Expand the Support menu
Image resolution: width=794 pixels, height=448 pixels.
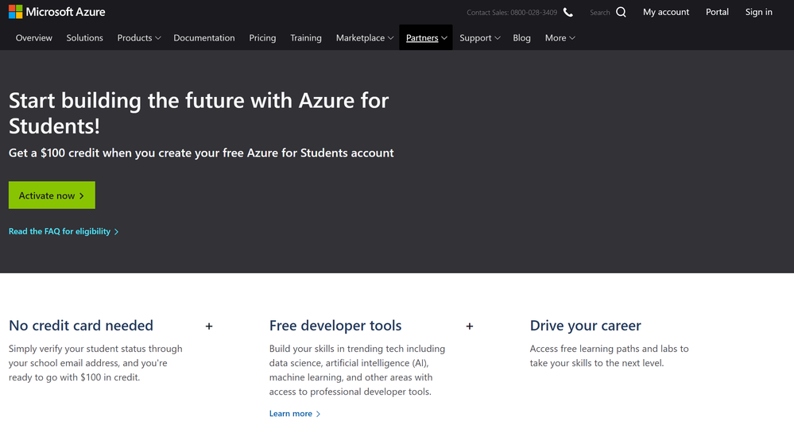[x=479, y=38]
